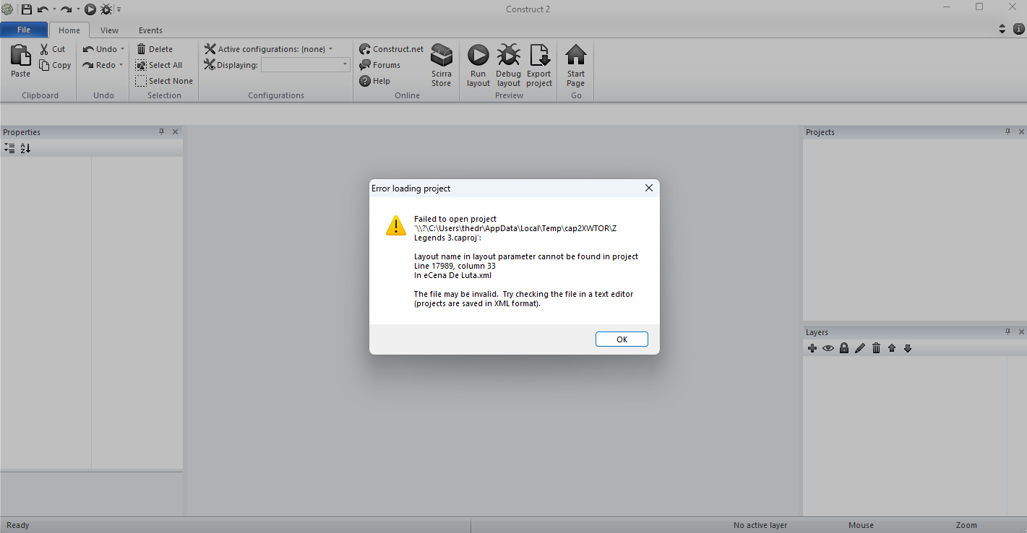
Task: Pin the Properties panel
Action: 162,132
